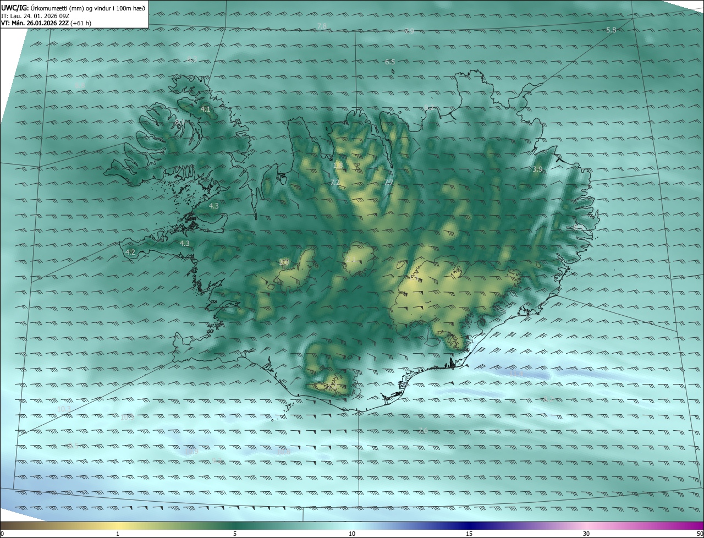Click the 7.7 value label on the map
Image resolution: width=704 pixels, height=538 pixels.
click(389, 182)
